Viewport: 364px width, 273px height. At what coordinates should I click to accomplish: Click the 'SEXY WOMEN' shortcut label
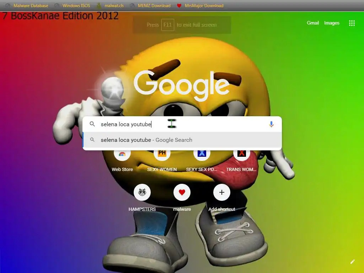pyautogui.click(x=162, y=170)
